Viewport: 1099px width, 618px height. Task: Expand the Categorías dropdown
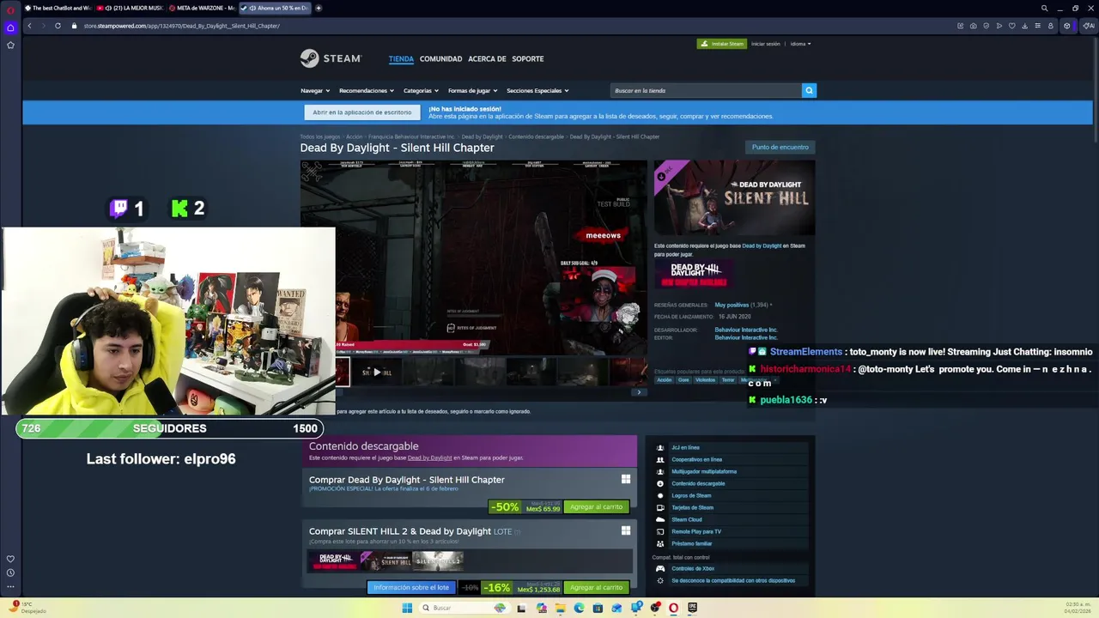tap(421, 90)
